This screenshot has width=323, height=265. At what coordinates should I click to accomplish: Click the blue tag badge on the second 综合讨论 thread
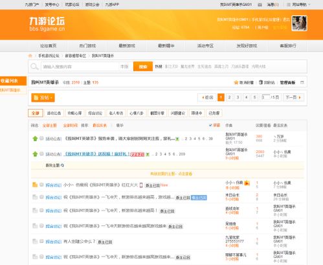199,198
